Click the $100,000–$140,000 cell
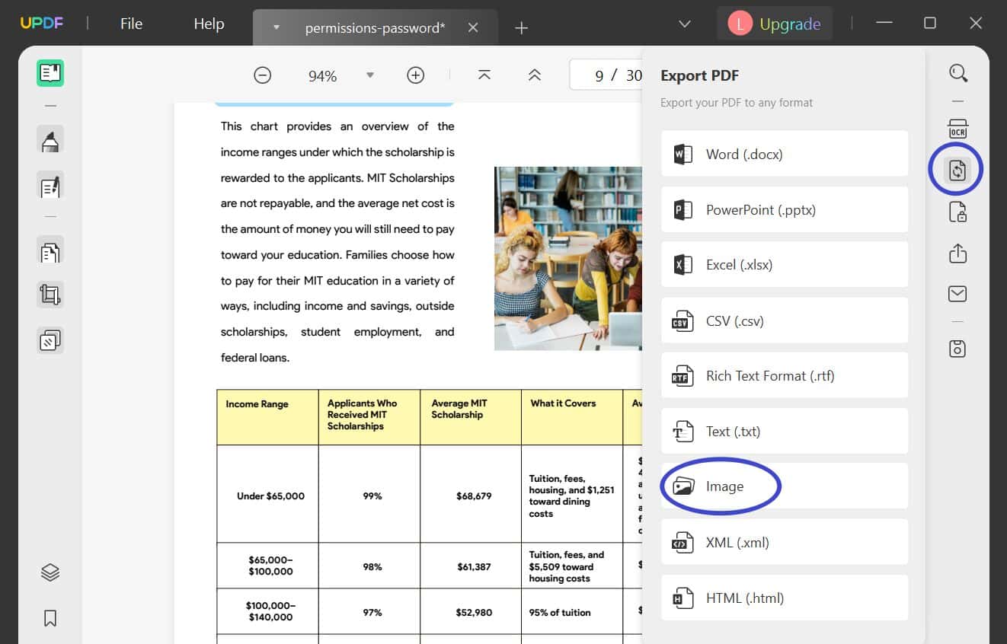Image resolution: width=1007 pixels, height=644 pixels. [267, 611]
